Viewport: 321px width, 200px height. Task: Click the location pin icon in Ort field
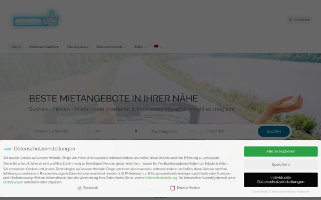[x=136, y=131]
